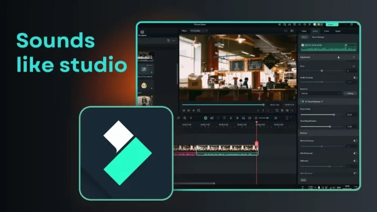Click the picture icon at the preview's top right

tap(292, 31)
